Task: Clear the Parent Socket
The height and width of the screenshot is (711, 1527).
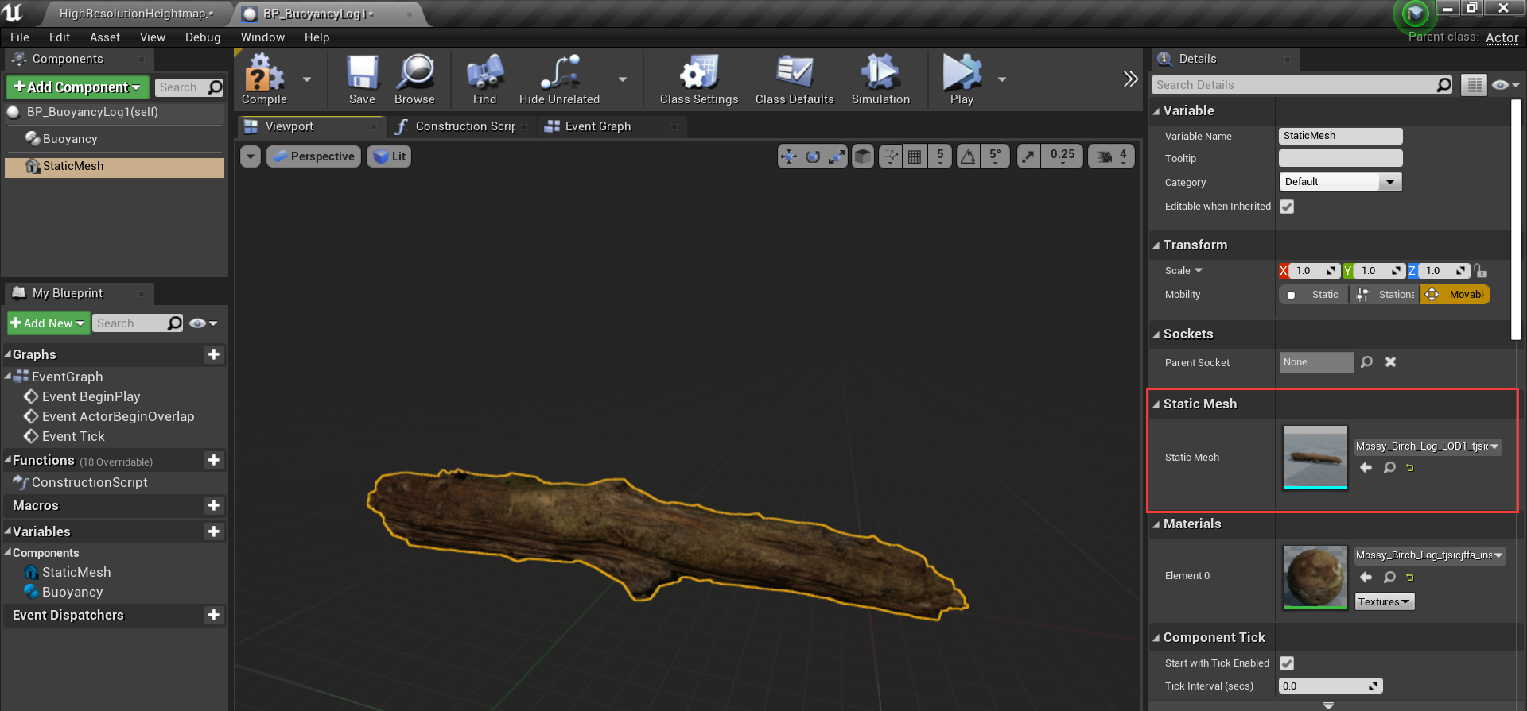Action: pyautogui.click(x=1390, y=362)
